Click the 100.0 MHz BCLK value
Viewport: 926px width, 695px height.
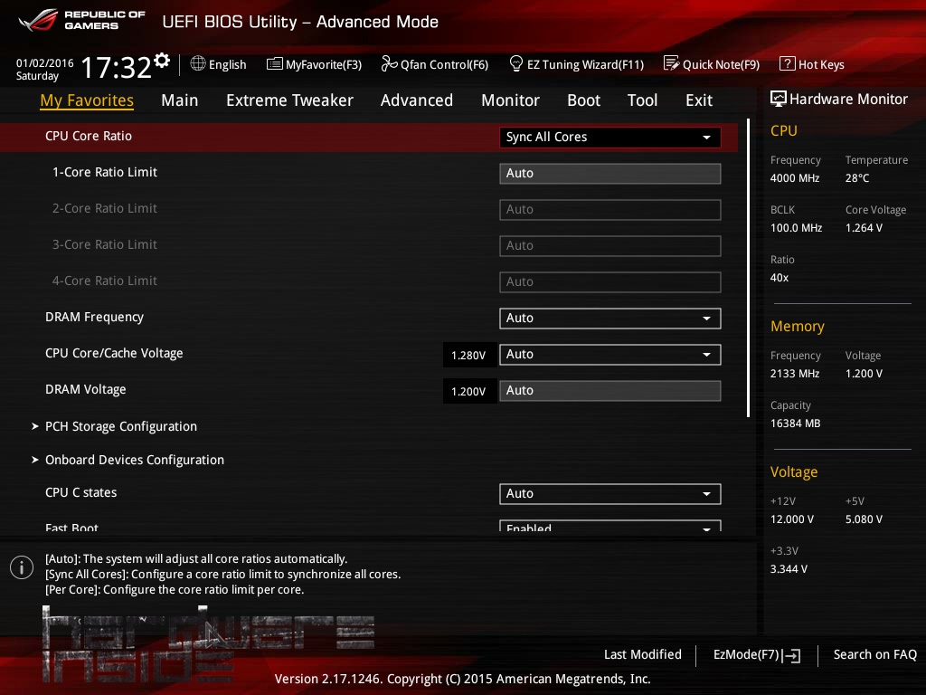[796, 227]
